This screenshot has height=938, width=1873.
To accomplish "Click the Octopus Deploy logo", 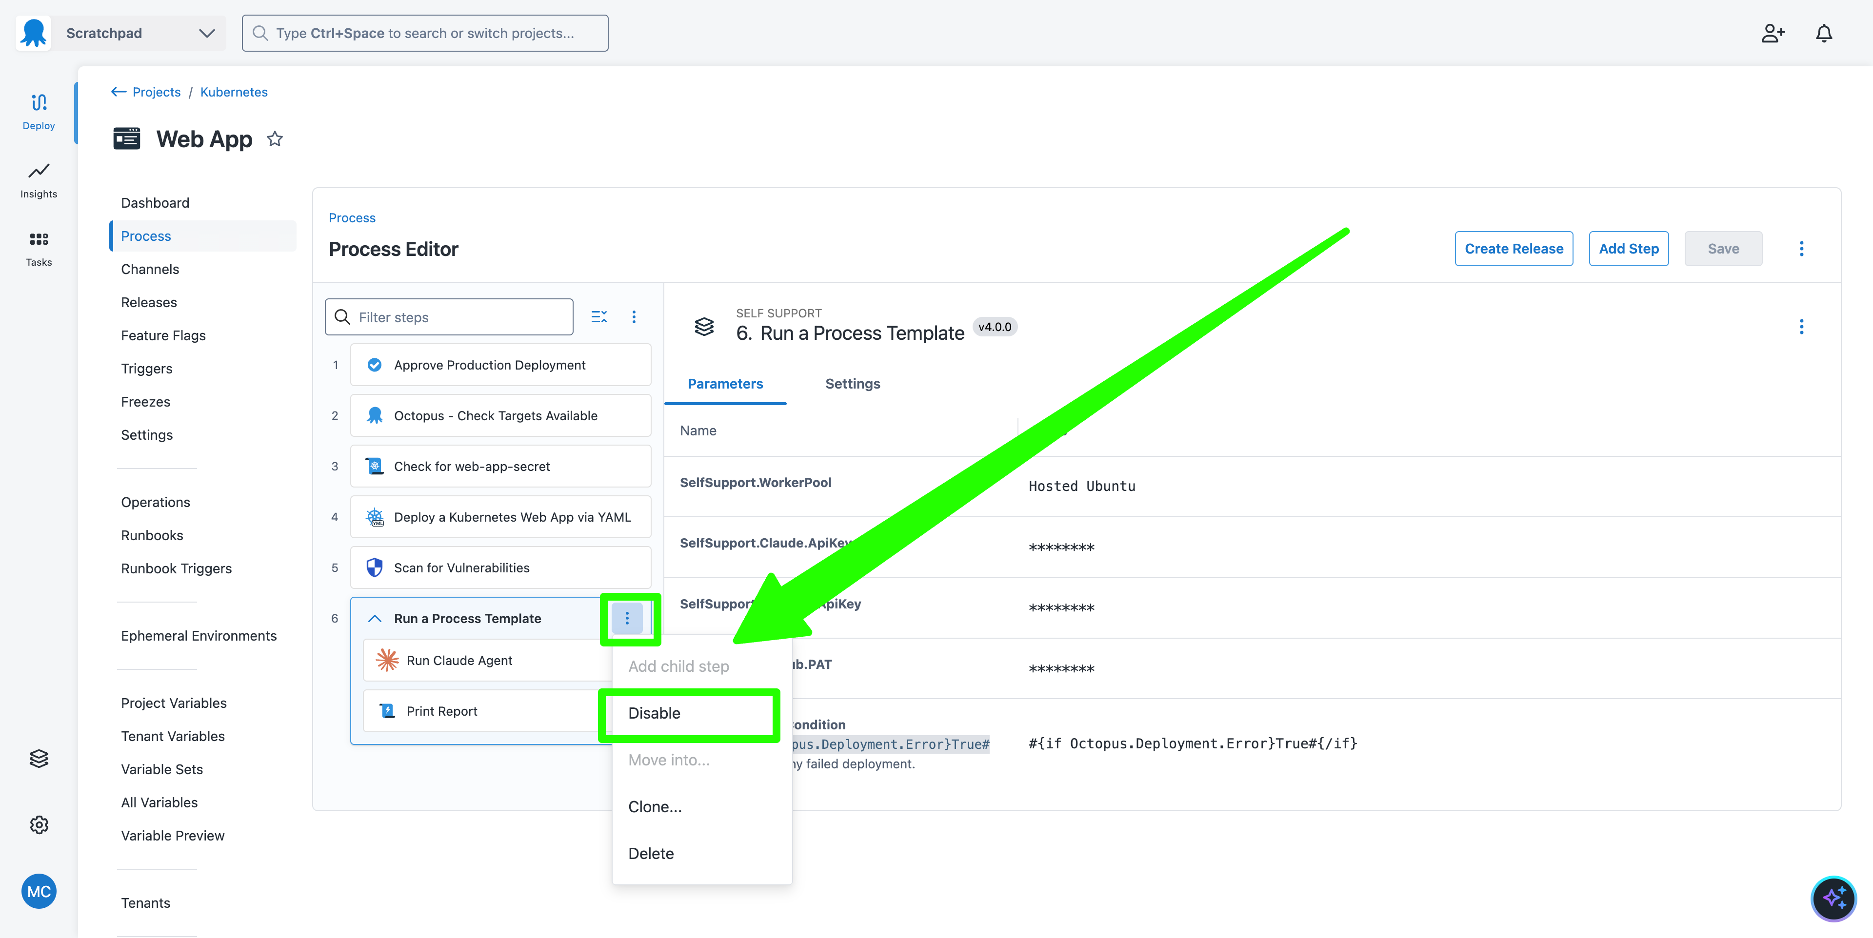I will pos(34,33).
